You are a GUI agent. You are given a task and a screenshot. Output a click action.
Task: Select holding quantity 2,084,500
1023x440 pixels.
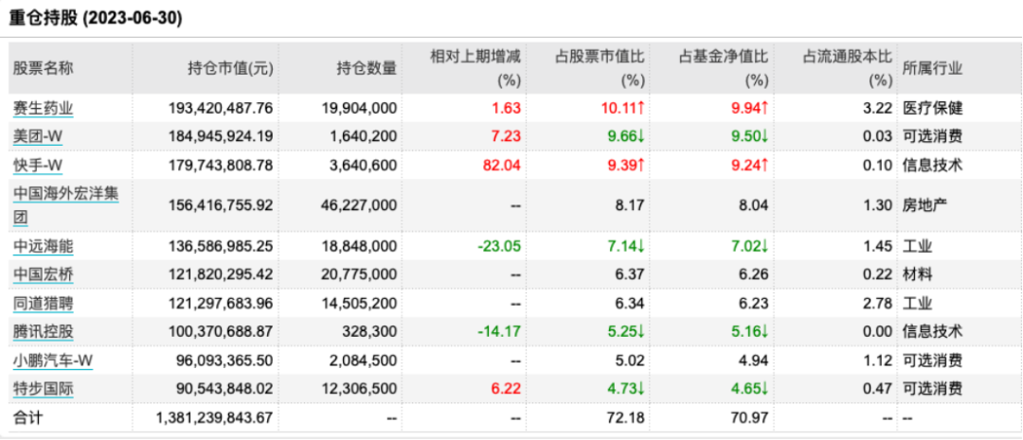(x=364, y=361)
